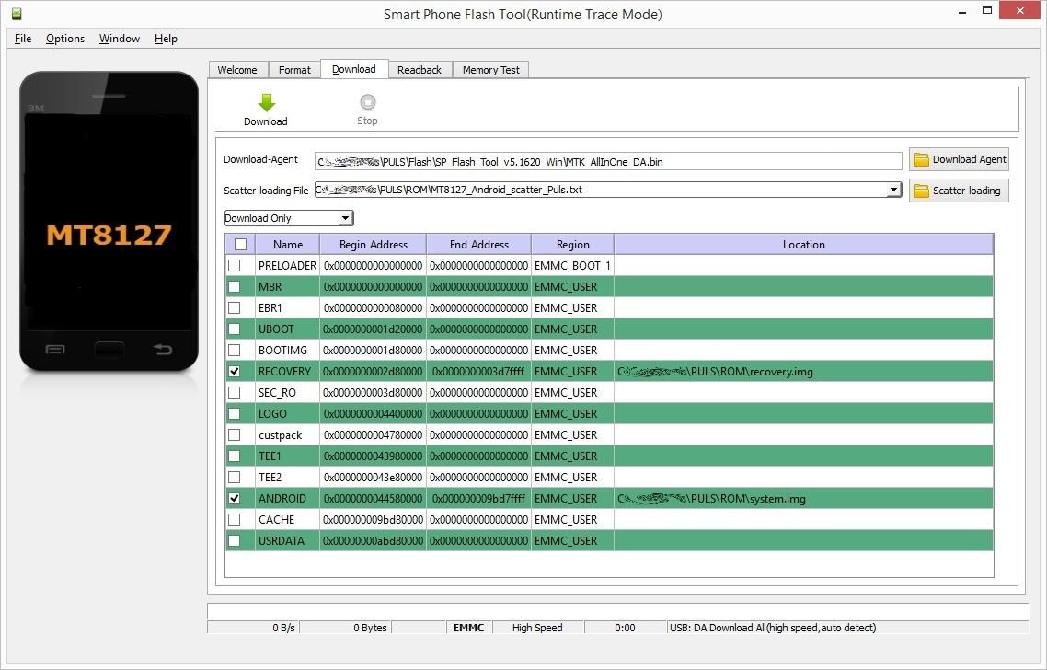
Task: Switch to the Readback tab
Action: 420,69
